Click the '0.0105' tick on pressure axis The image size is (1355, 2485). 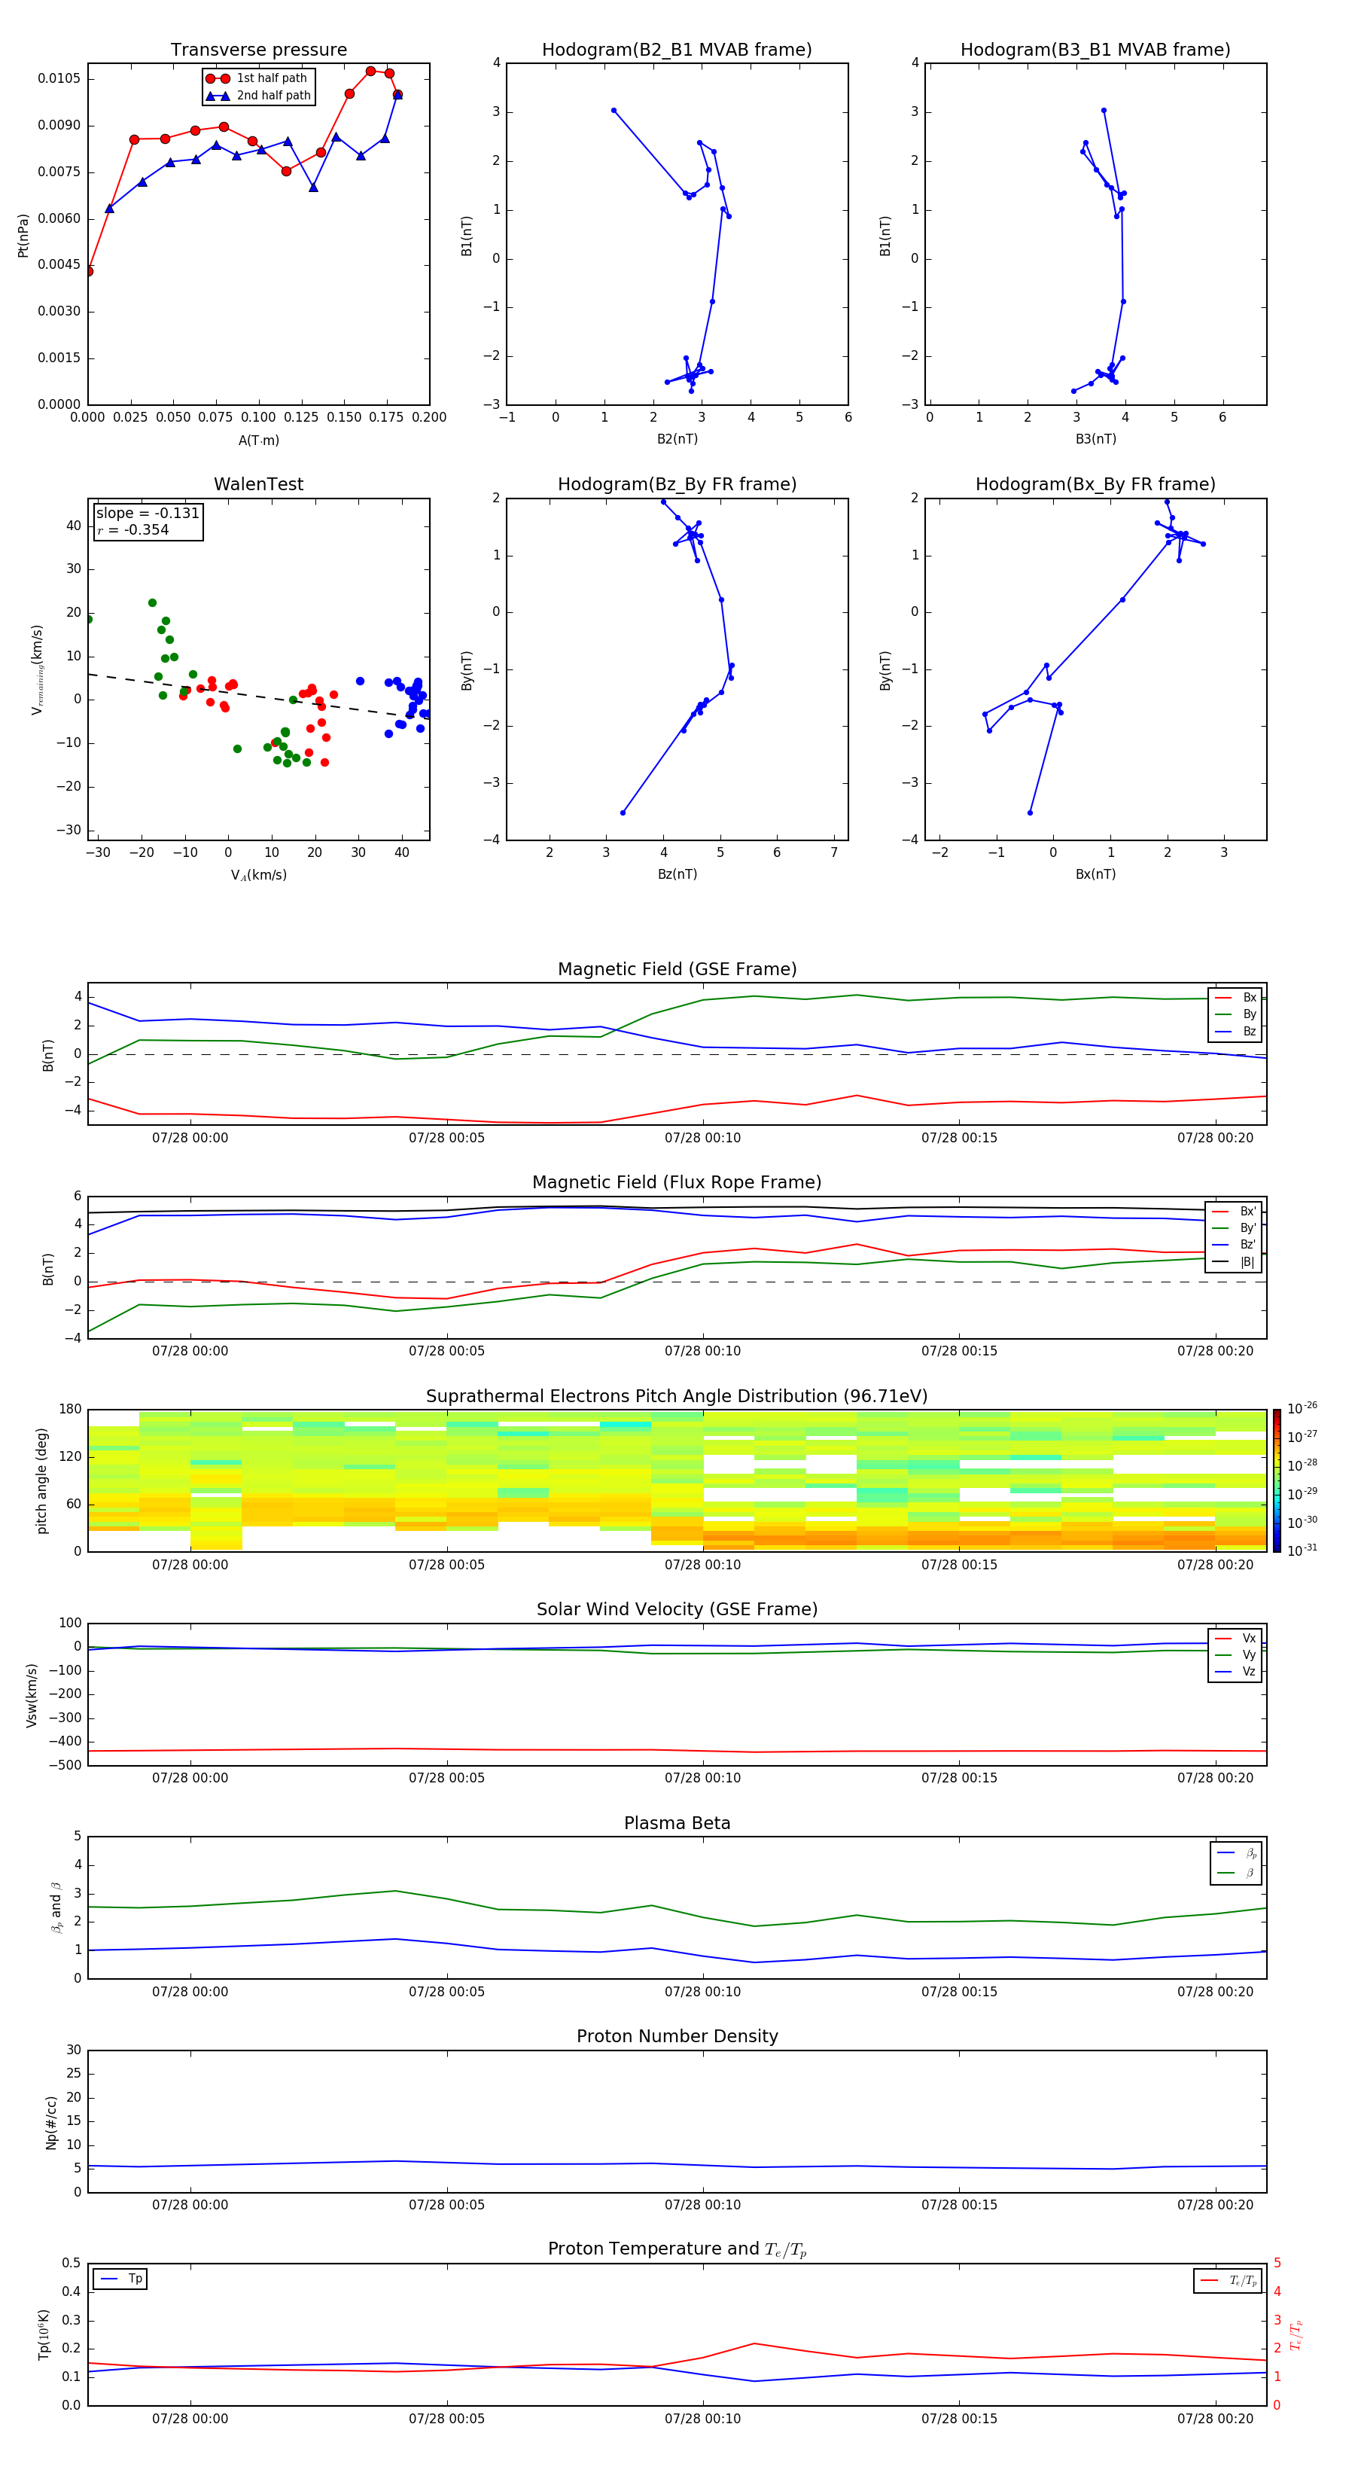tap(59, 78)
